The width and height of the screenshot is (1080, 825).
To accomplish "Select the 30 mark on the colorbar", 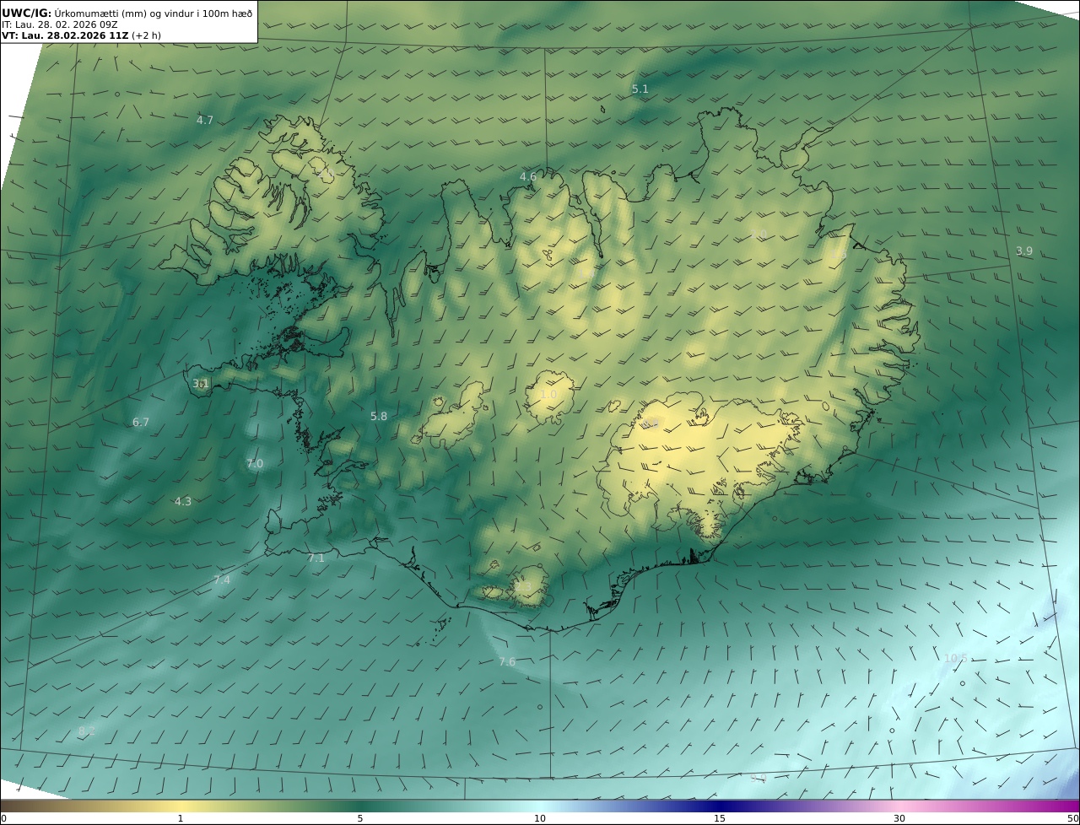I will [x=899, y=817].
